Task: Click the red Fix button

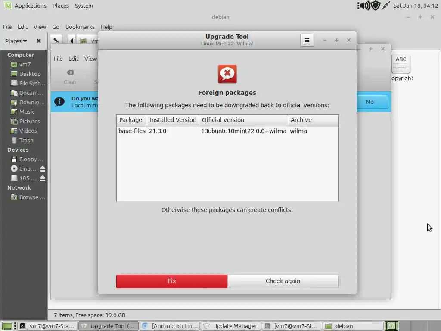Action: click(171, 281)
